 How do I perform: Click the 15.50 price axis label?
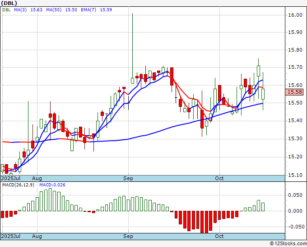point(295,103)
